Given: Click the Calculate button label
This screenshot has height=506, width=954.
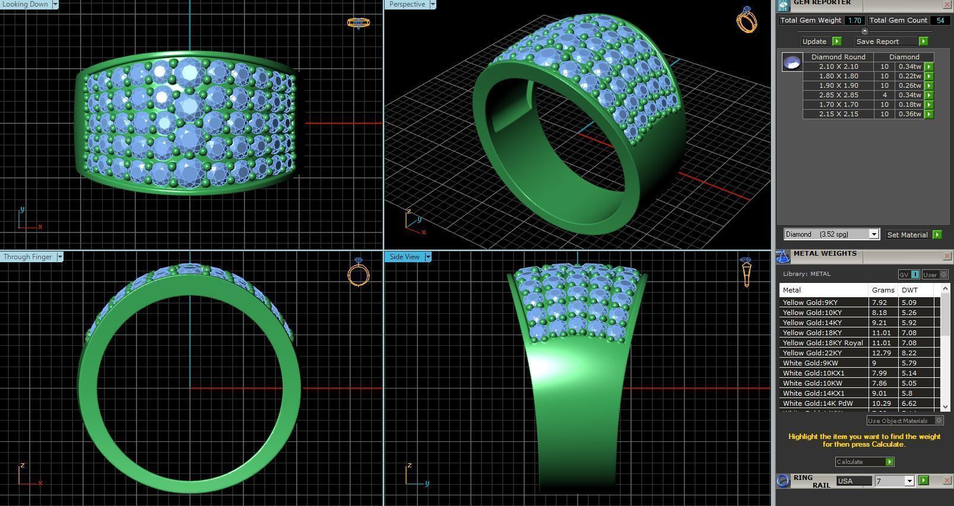Looking at the screenshot, I should click(850, 462).
